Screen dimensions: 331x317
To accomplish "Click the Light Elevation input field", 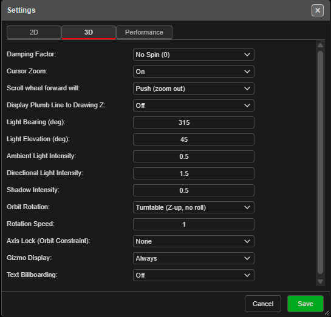I will coord(194,139).
